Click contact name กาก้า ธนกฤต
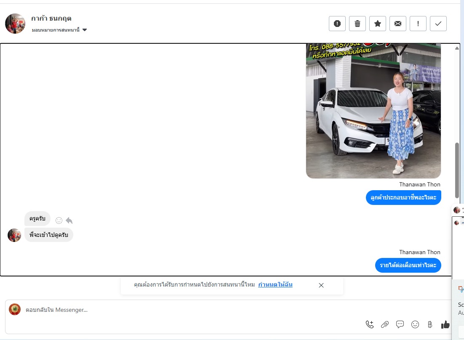This screenshot has height=340, width=464. (51, 19)
